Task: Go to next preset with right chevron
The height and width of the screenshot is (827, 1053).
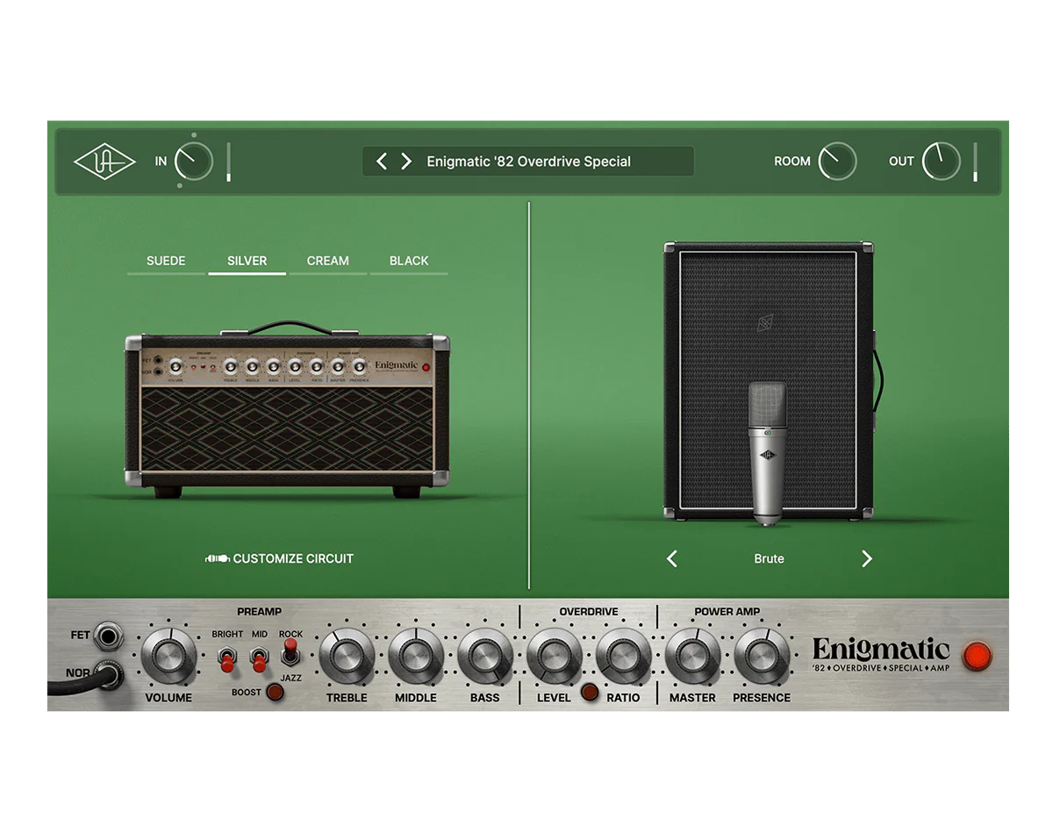Action: point(406,162)
